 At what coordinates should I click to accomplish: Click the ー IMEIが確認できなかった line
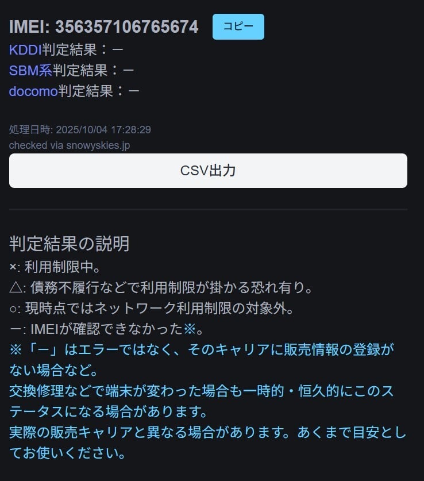point(107,329)
